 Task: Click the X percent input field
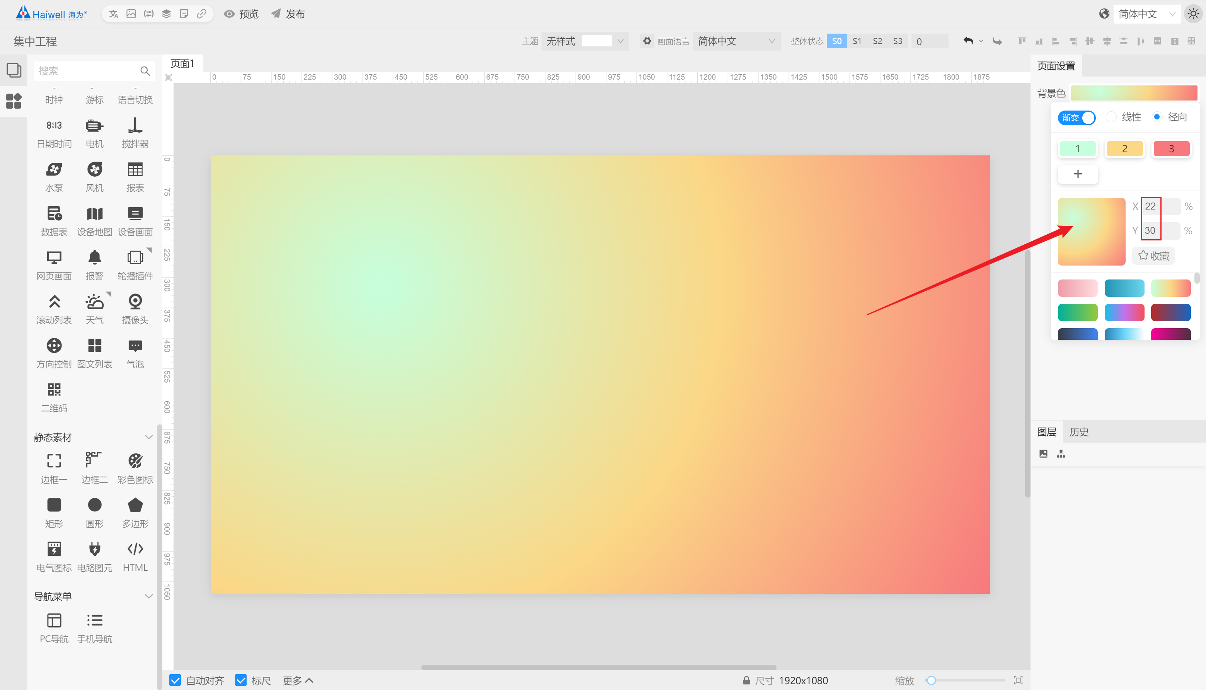[1160, 206]
